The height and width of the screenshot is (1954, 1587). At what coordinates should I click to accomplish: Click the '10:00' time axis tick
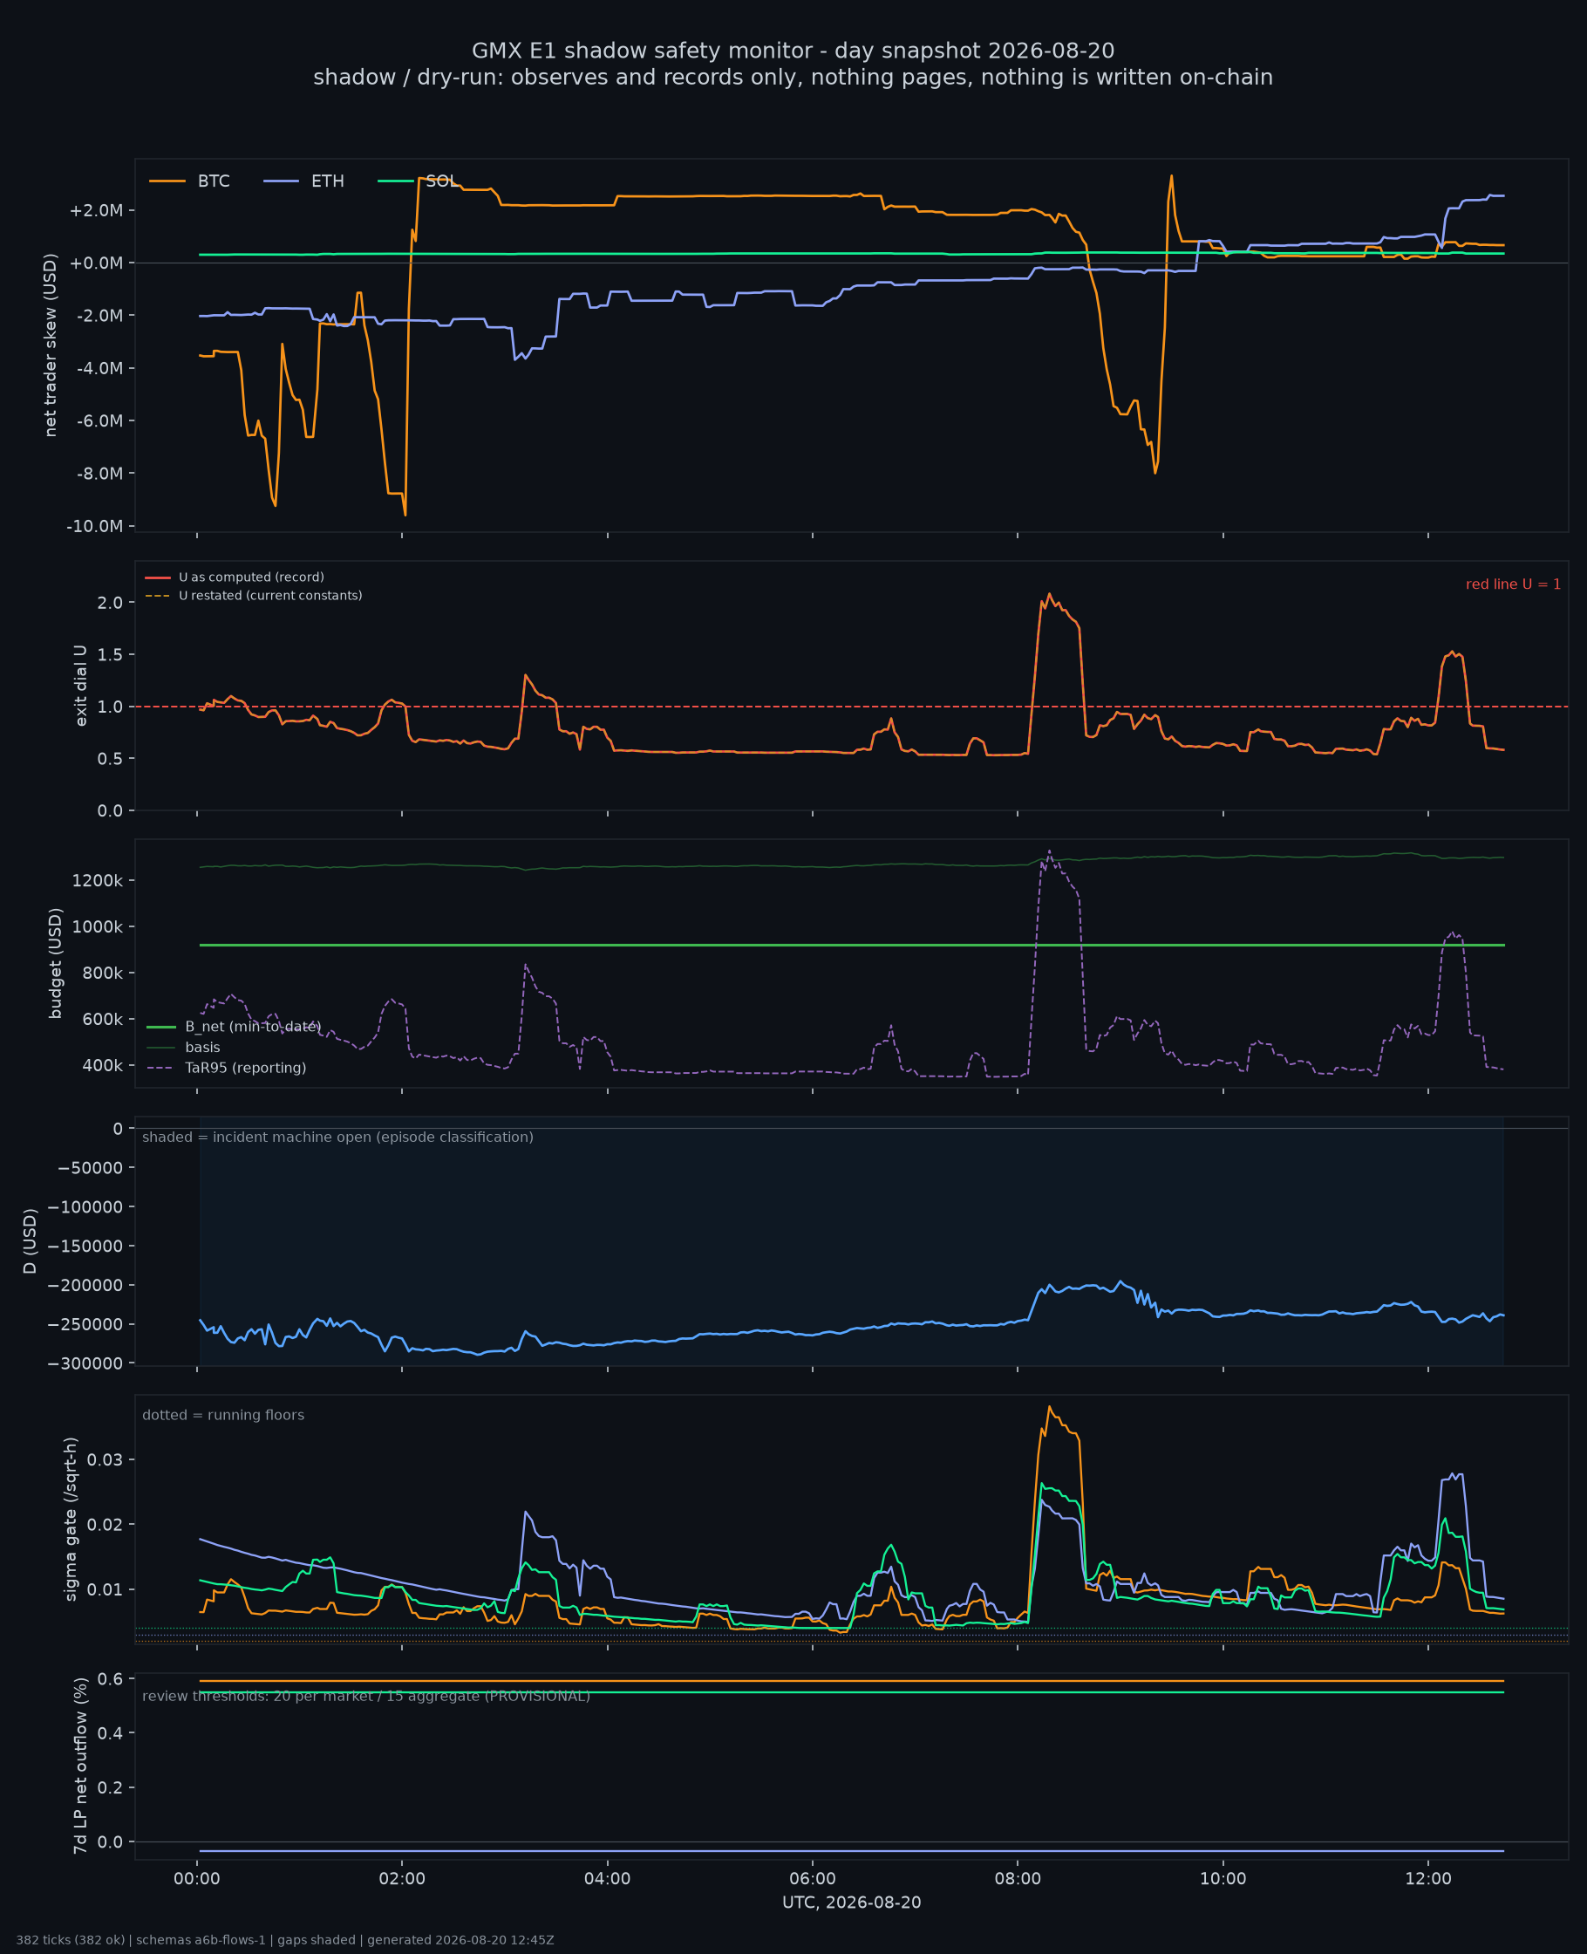(1223, 1880)
